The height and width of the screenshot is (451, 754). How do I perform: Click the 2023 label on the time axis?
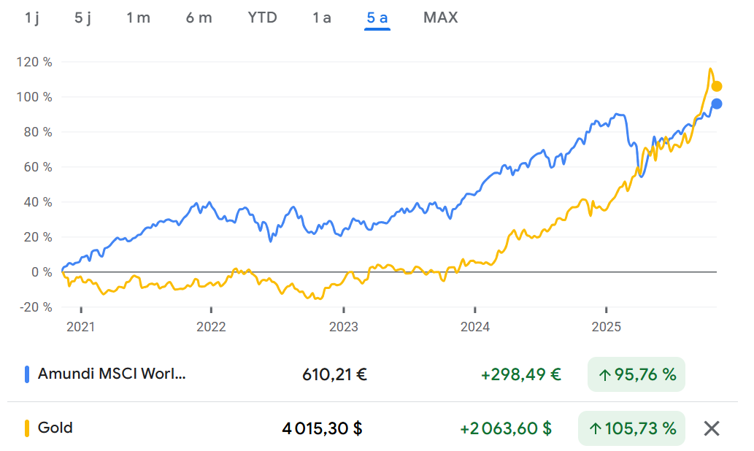(x=343, y=327)
